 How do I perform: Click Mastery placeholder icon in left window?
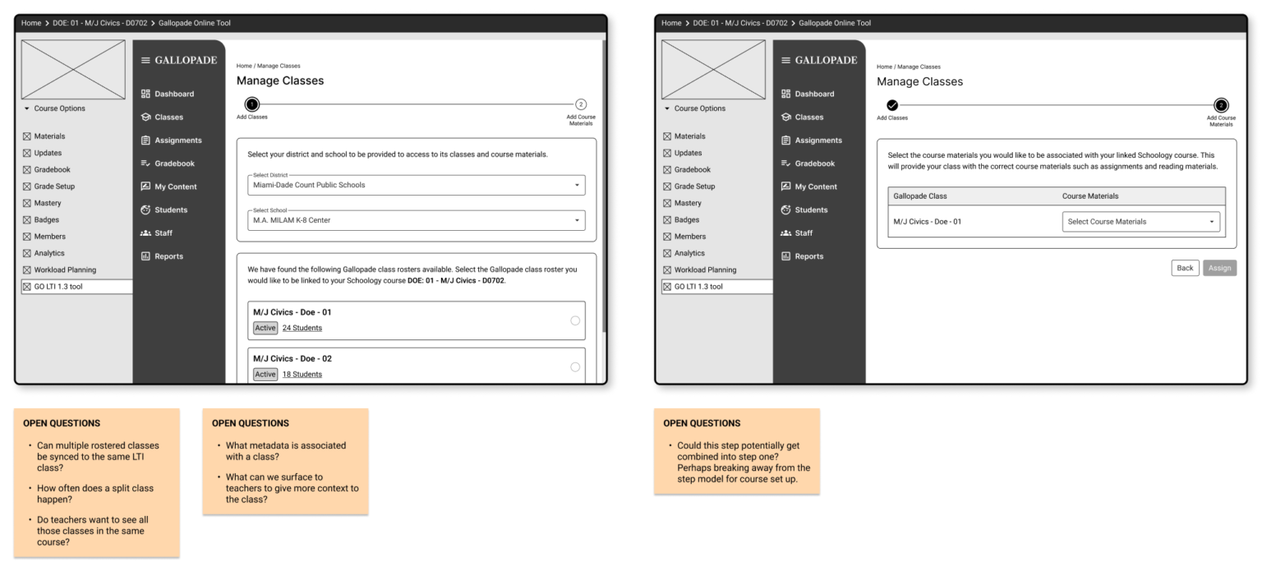pyautogui.click(x=26, y=203)
